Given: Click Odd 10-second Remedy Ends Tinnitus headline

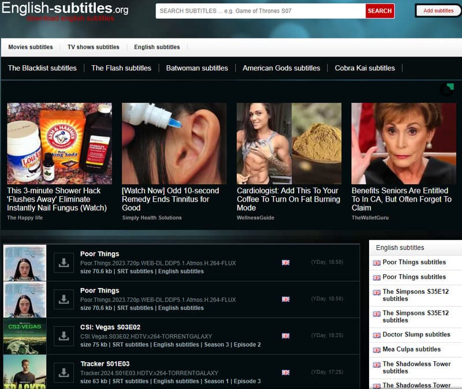Looking at the screenshot, I should coord(170,199).
